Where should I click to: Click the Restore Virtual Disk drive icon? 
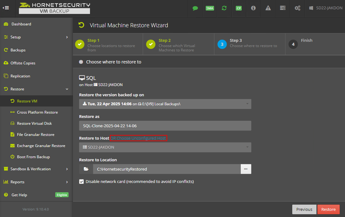(x=12, y=123)
